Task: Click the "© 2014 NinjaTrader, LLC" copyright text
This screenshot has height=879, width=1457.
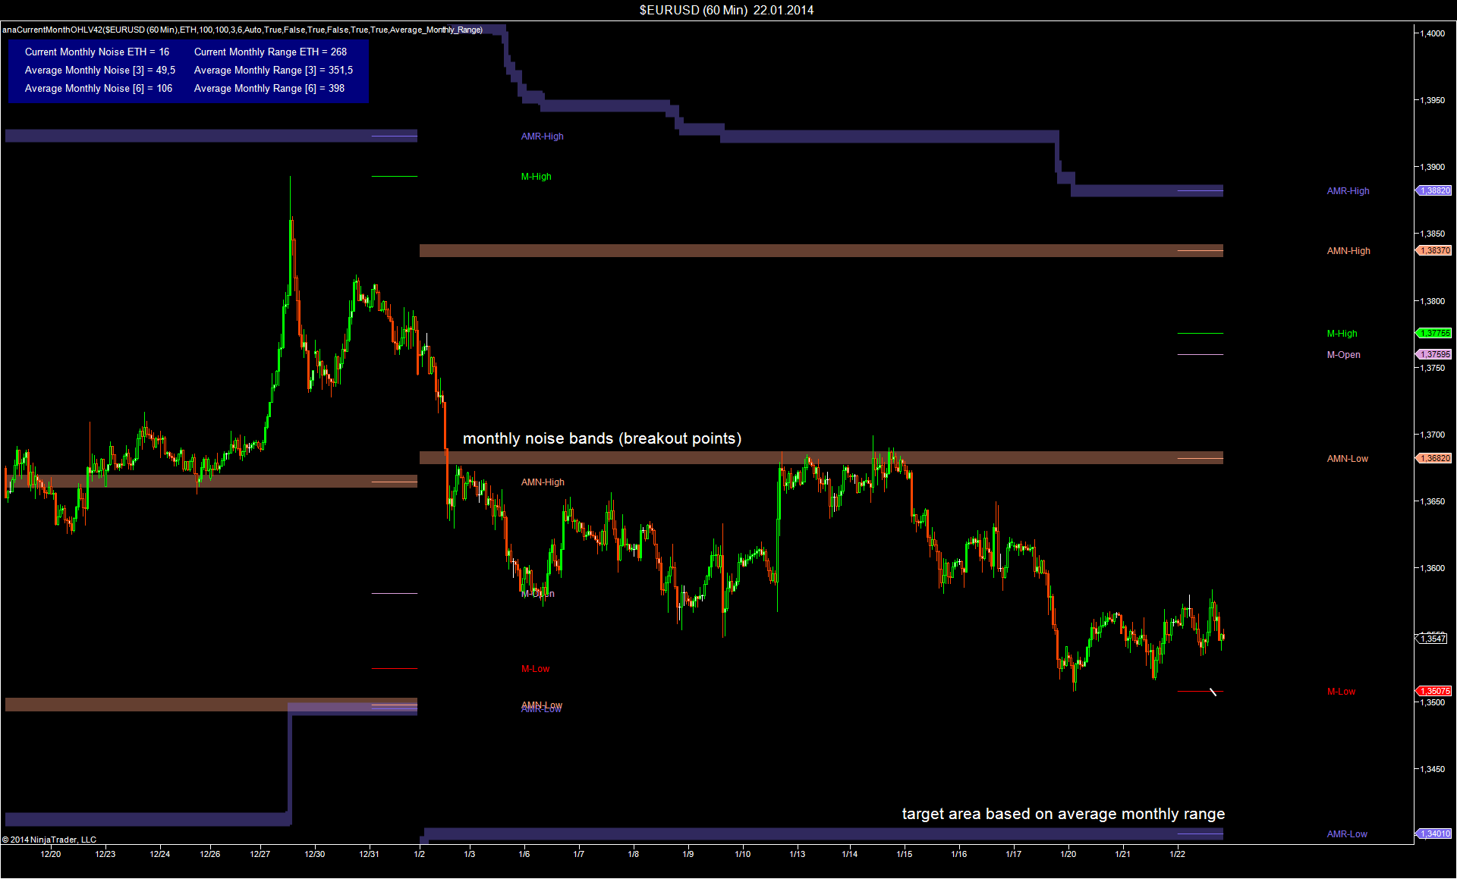Action: pyautogui.click(x=49, y=840)
